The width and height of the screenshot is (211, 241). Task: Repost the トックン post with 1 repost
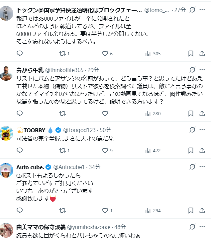pos(62,54)
